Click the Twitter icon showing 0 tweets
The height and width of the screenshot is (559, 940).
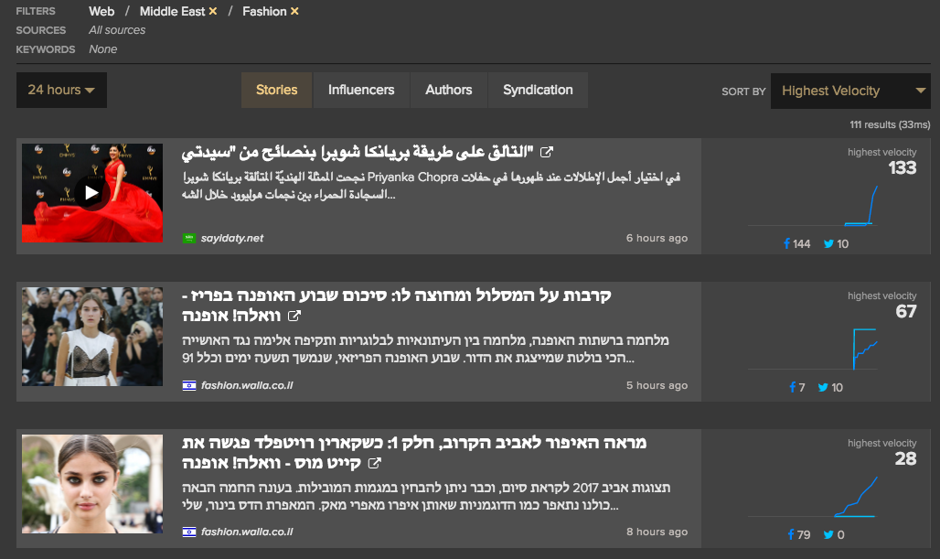pyautogui.click(x=828, y=534)
